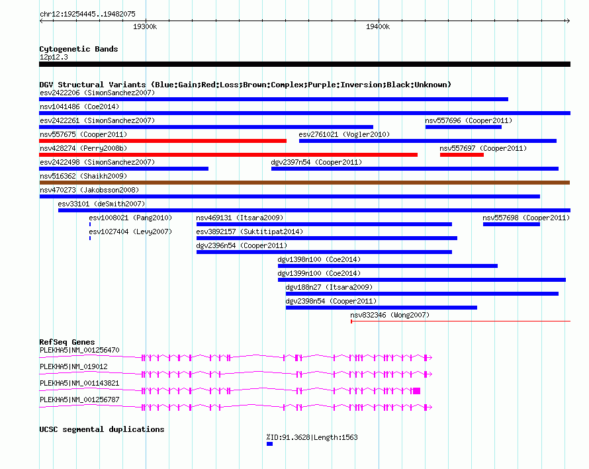The height and width of the screenshot is (469, 589).
Task: Select the brown nsv516362 (Shaikh2009) complex bar
Action: coord(304,183)
